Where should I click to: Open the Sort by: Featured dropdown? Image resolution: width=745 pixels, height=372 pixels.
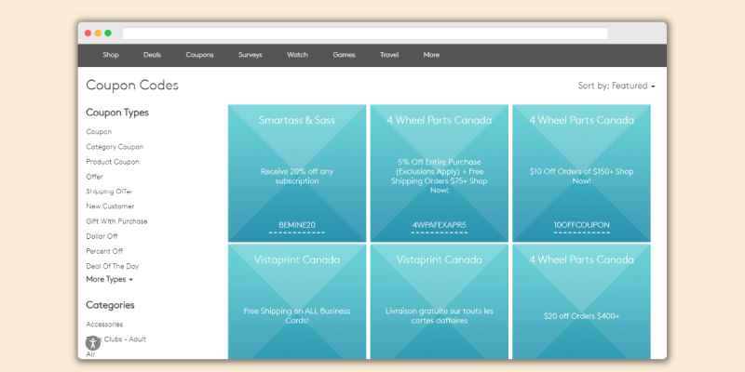tap(616, 86)
